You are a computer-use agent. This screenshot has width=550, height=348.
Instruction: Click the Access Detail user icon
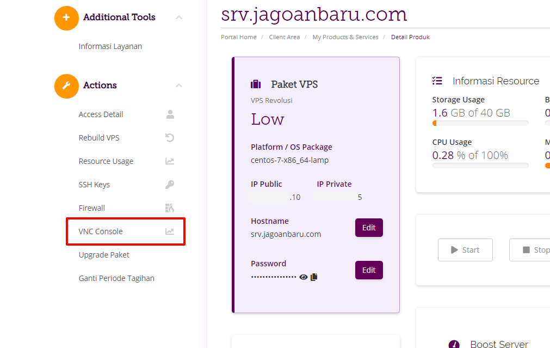[170, 114]
